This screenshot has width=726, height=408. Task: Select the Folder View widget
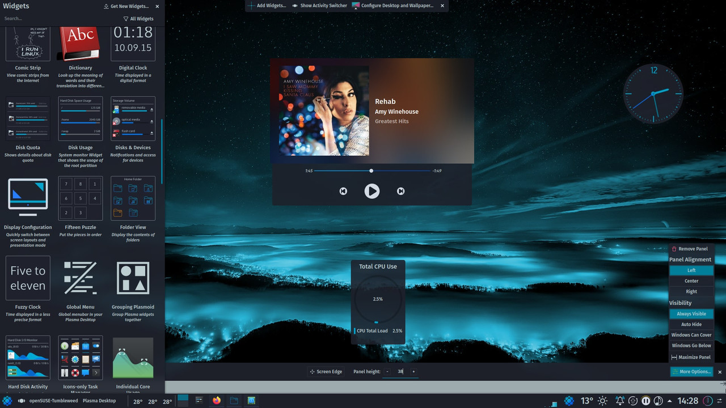pos(133,209)
